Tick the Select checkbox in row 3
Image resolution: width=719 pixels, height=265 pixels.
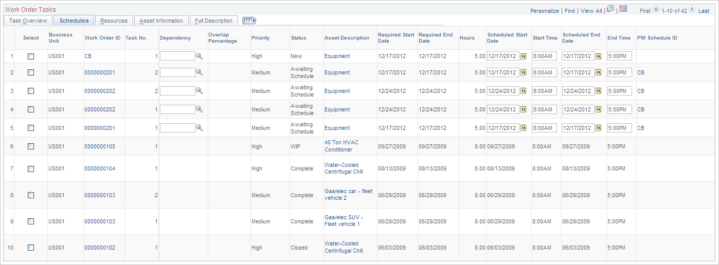pos(31,91)
